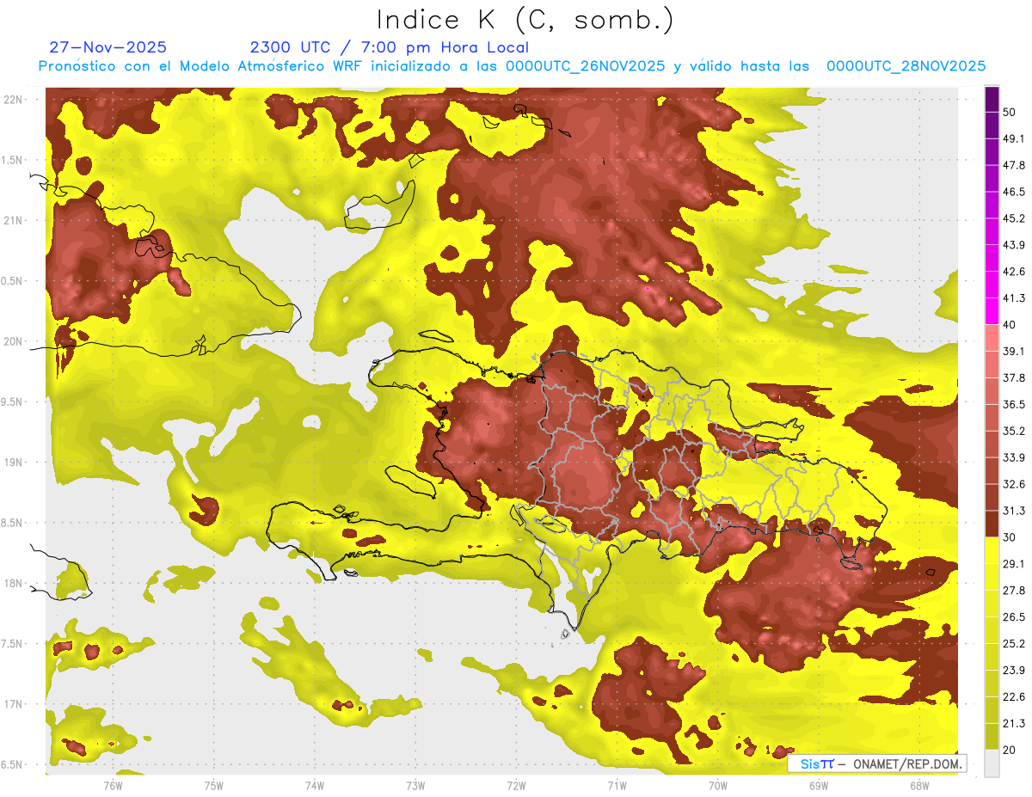Click the 68W longitude axis label

pyautogui.click(x=919, y=785)
